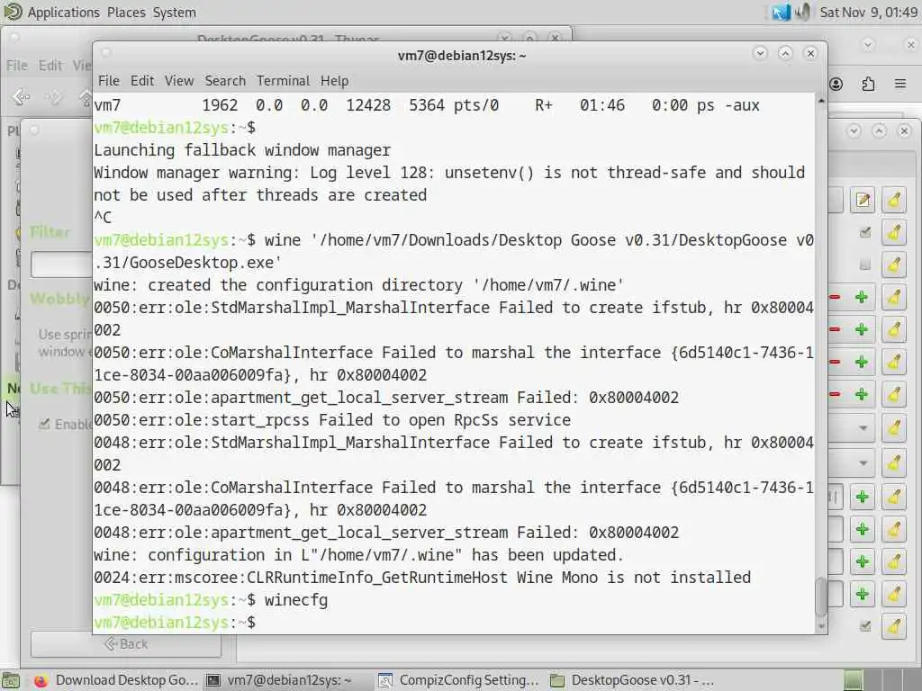Image resolution: width=922 pixels, height=691 pixels.
Task: Open the System menu in top panel
Action: click(174, 13)
